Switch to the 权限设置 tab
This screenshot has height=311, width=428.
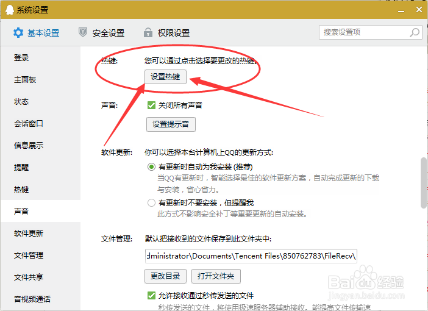coord(167,33)
